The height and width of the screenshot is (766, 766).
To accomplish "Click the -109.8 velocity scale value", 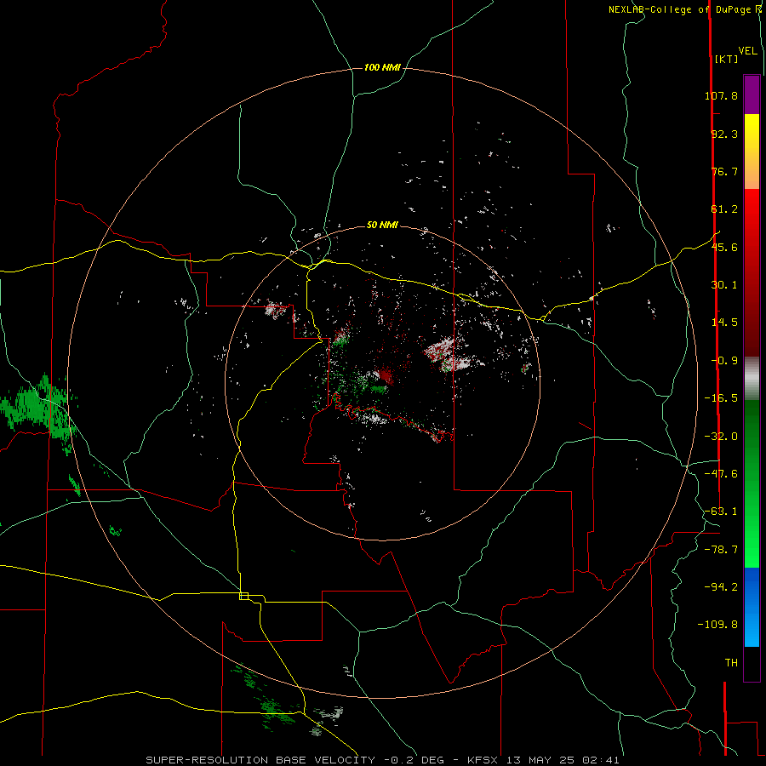I will coord(717,625).
